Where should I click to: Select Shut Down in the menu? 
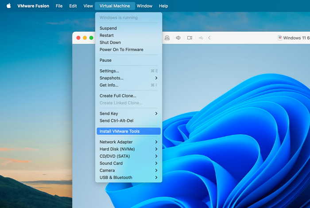coord(128,43)
